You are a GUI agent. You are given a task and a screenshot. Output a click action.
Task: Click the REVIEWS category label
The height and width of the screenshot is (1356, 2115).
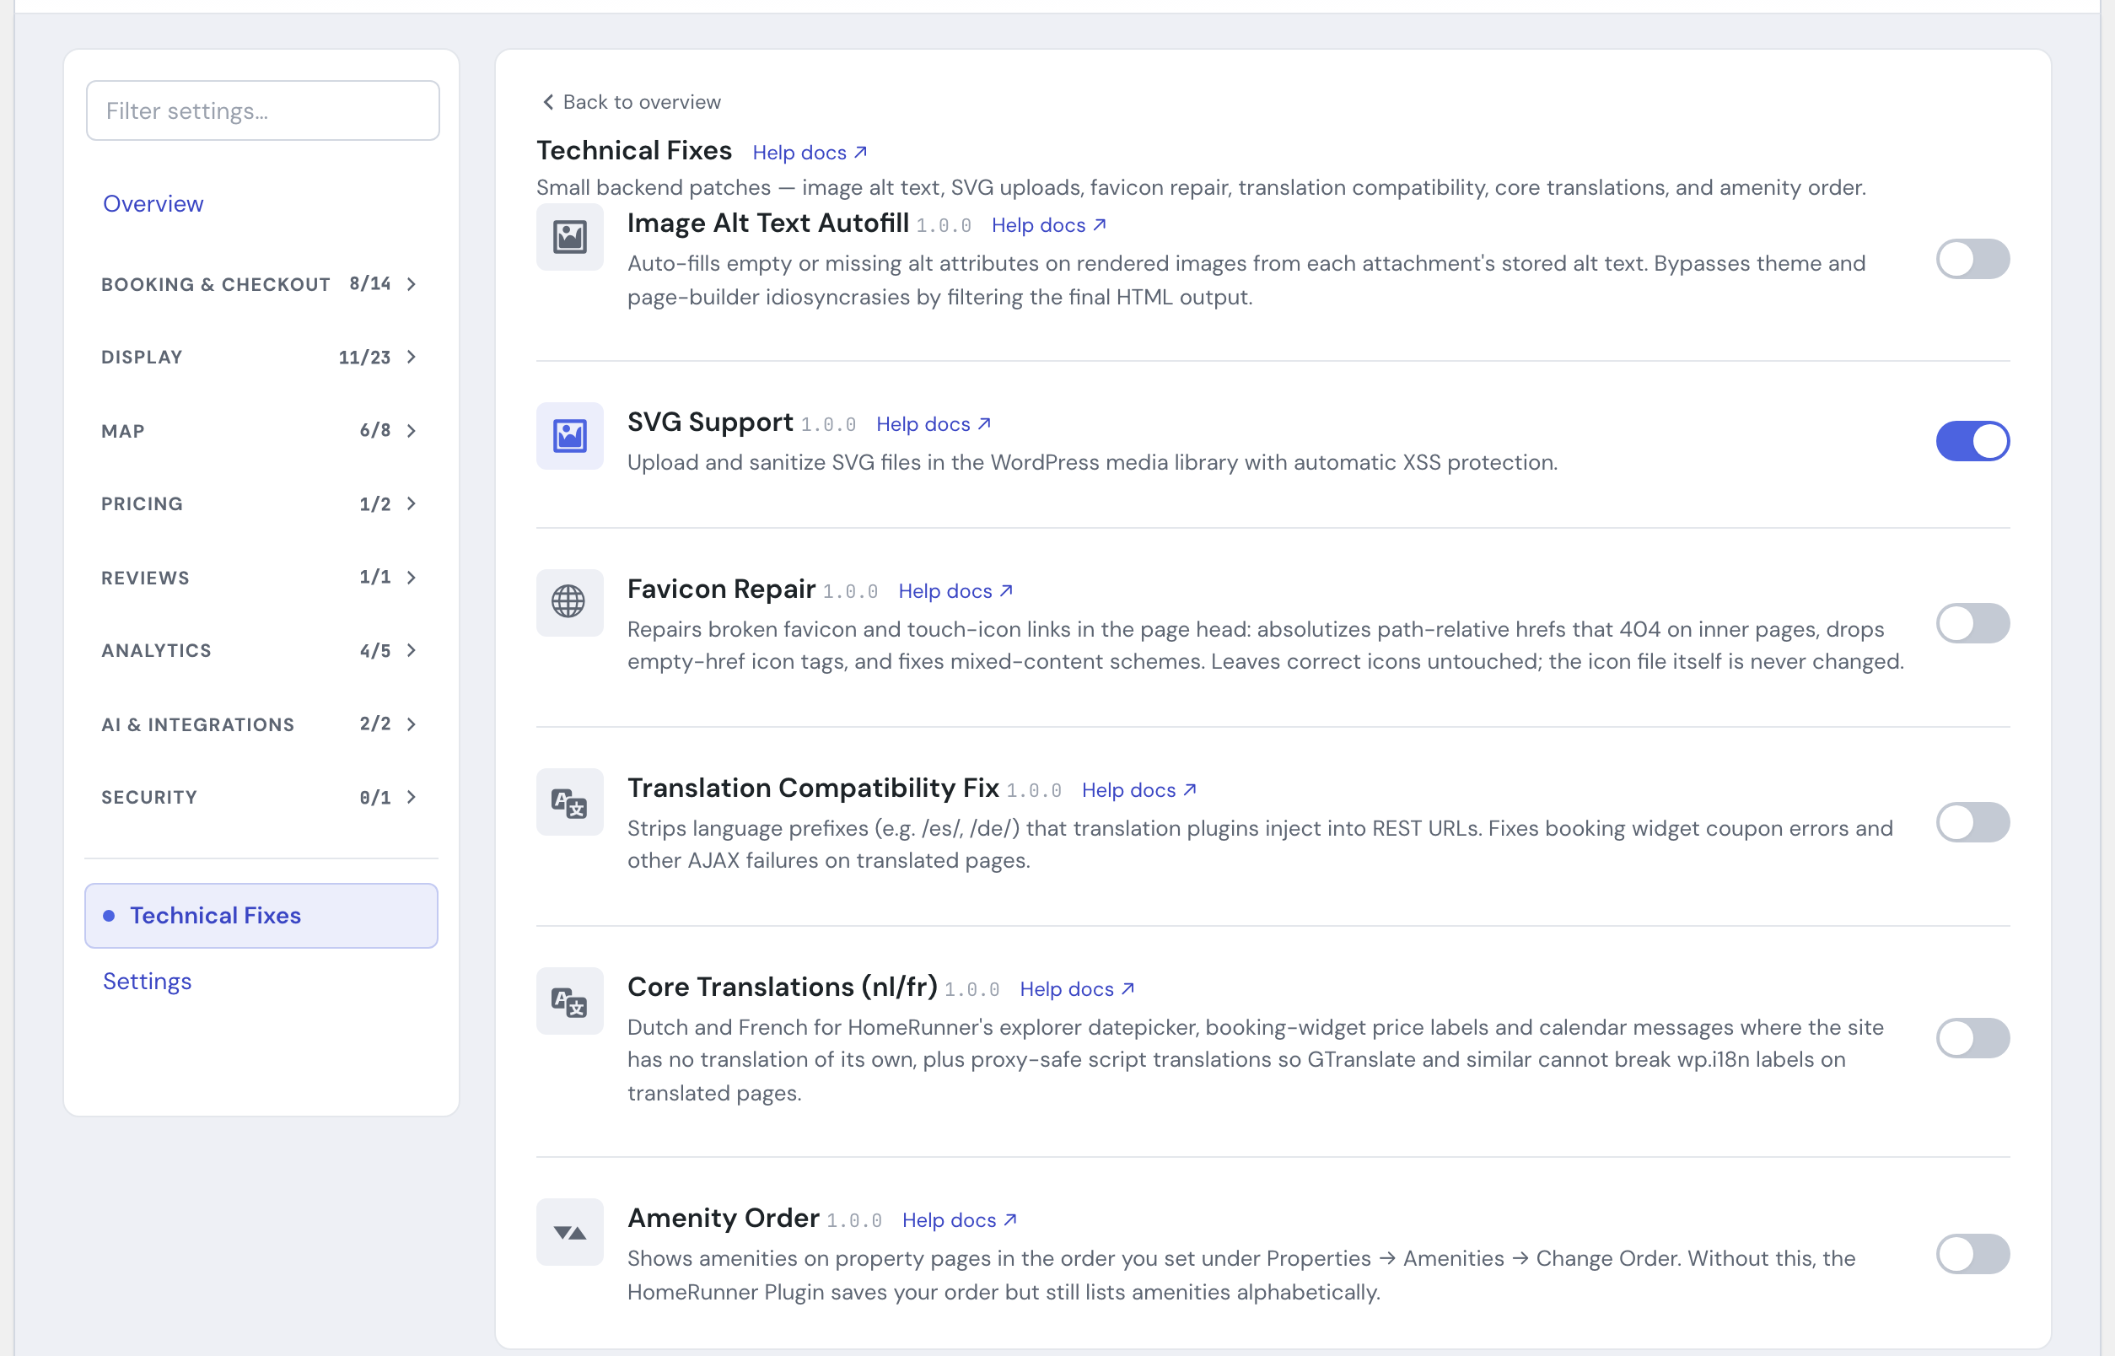[x=145, y=578]
